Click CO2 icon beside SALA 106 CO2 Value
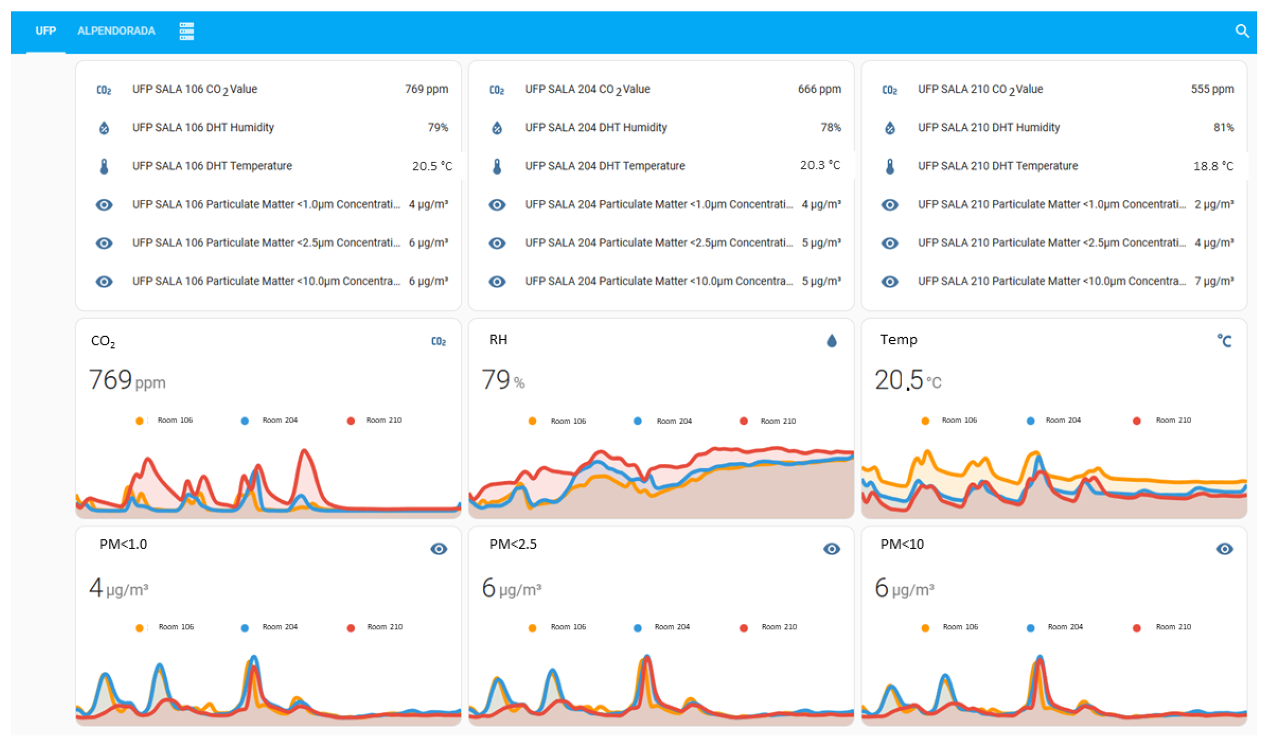The width and height of the screenshot is (1268, 746). [x=104, y=90]
